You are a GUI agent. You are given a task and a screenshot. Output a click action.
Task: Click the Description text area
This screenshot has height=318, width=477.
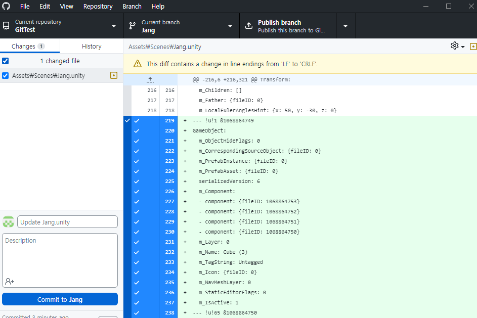pos(60,260)
